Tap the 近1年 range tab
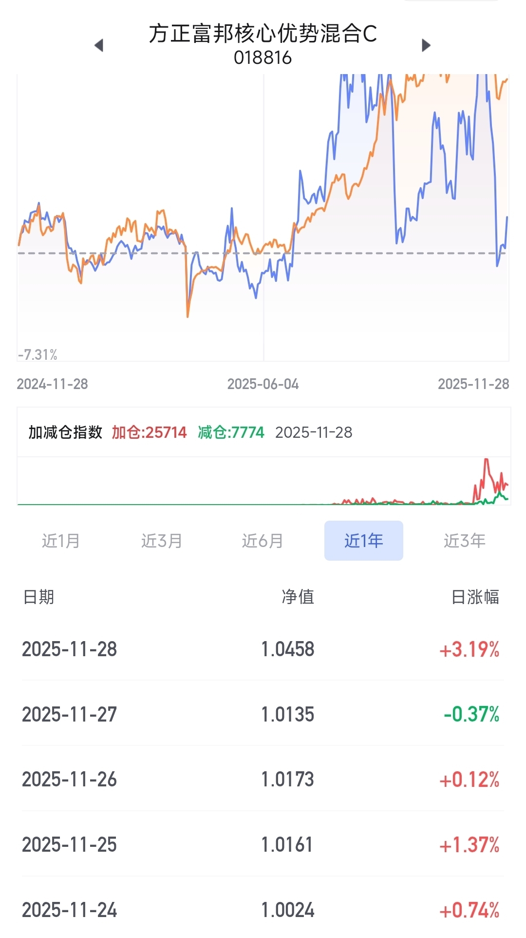Screen dimensions: 526x938 tap(363, 541)
